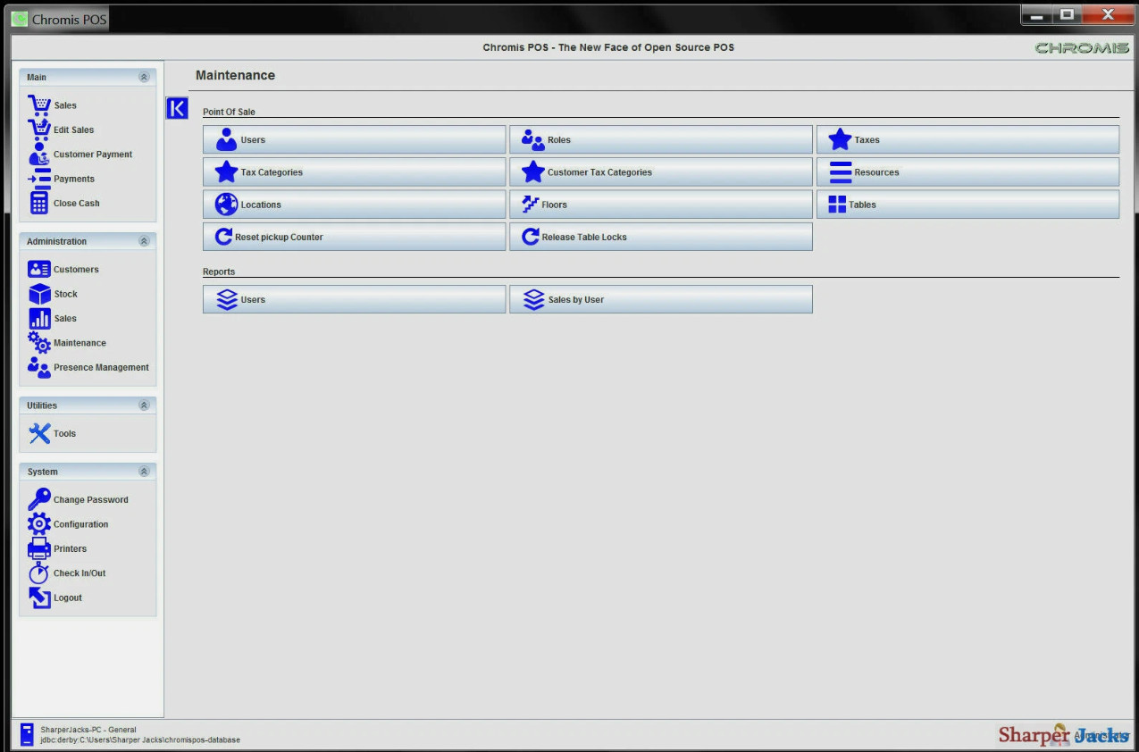Click the Check In/Out label
1139x752 pixels.
point(80,573)
